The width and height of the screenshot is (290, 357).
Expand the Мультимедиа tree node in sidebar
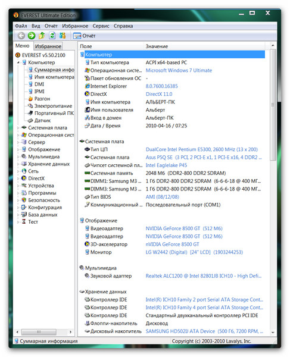(18, 157)
